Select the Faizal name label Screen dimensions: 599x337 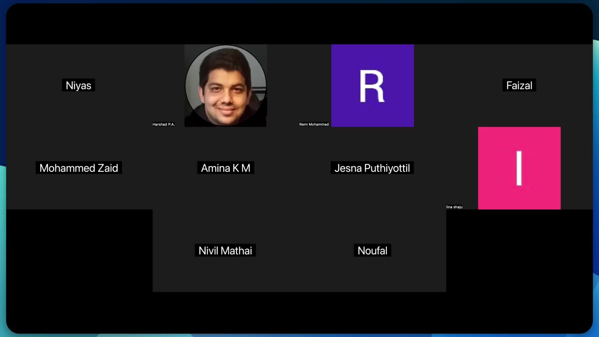click(519, 85)
